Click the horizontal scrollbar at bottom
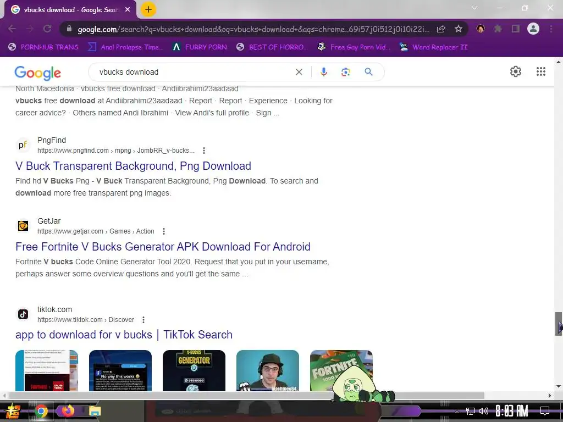 tap(246, 396)
